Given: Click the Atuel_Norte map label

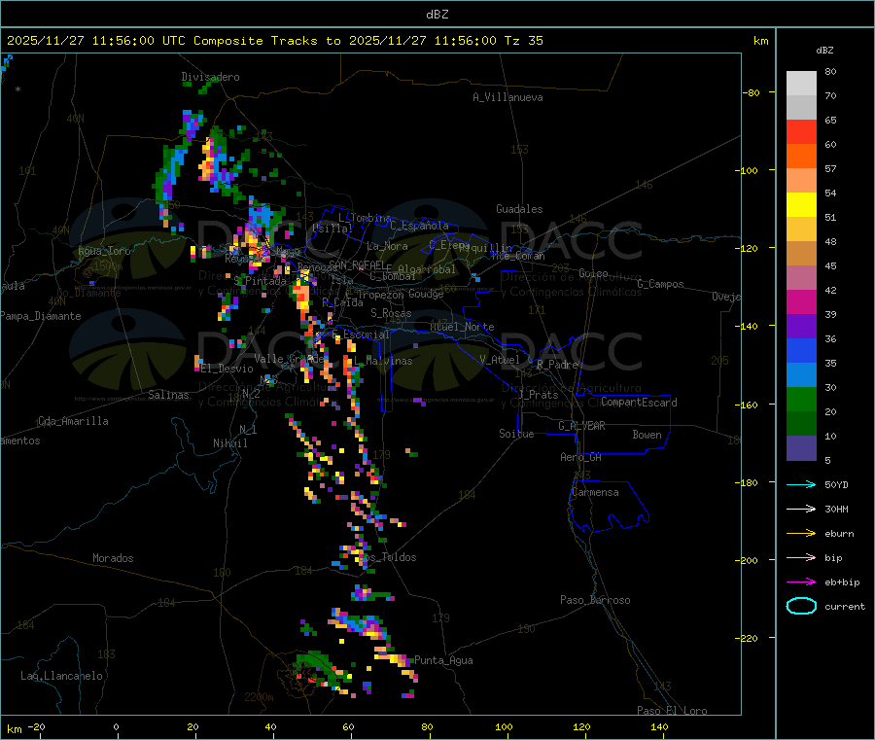Looking at the screenshot, I should pos(462,327).
